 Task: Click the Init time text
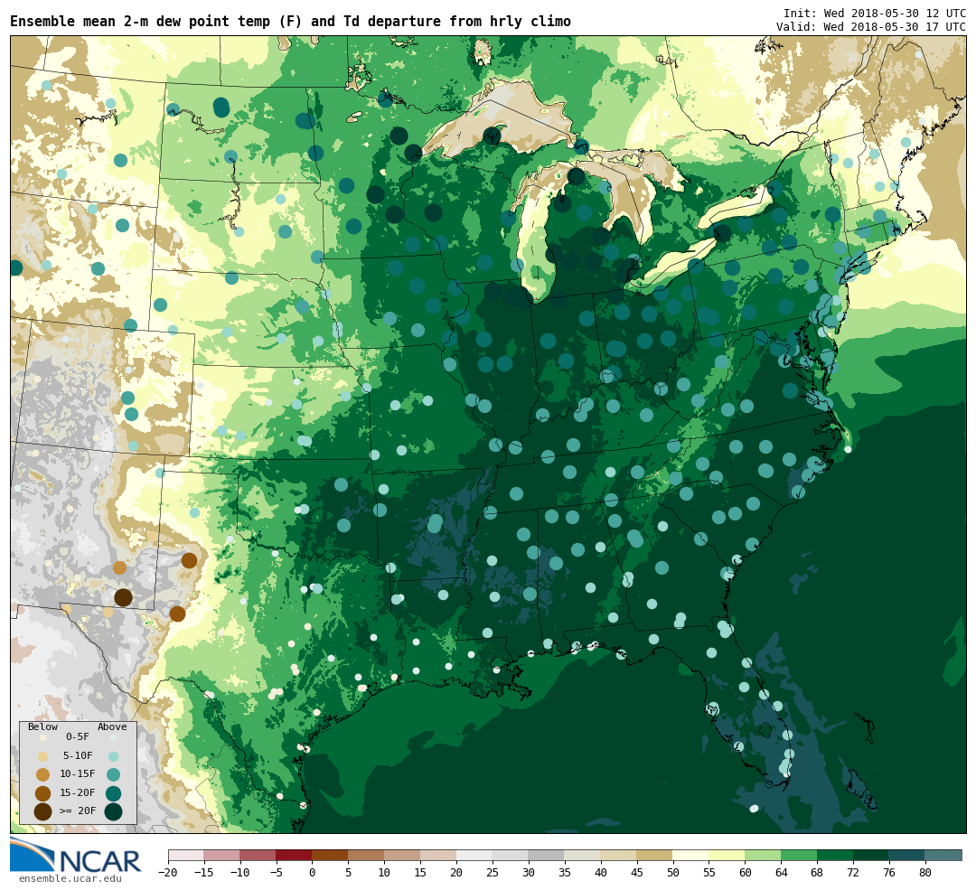pyautogui.click(x=874, y=14)
